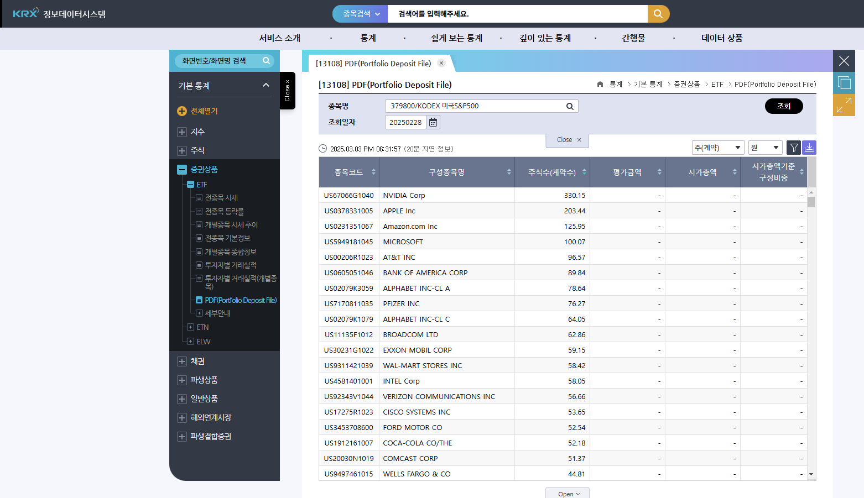The height and width of the screenshot is (498, 864).
Task: Sort by 평가금액 column arrows
Action: tap(659, 172)
